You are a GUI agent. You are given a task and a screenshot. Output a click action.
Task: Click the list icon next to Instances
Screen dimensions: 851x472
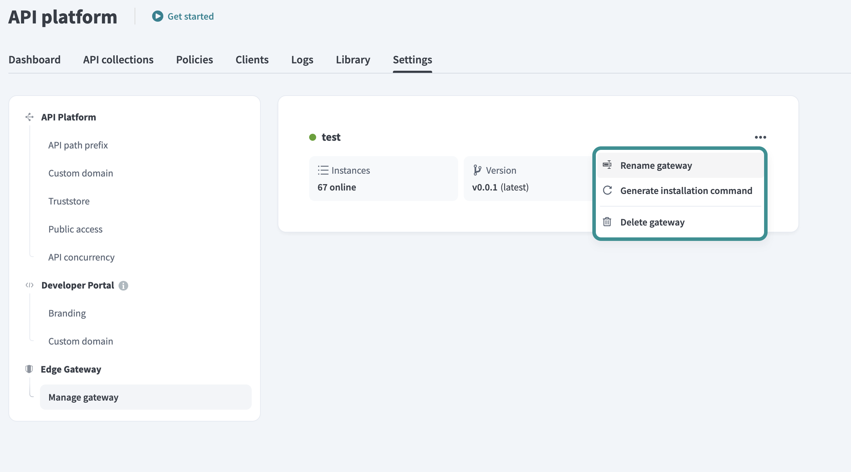[323, 170]
